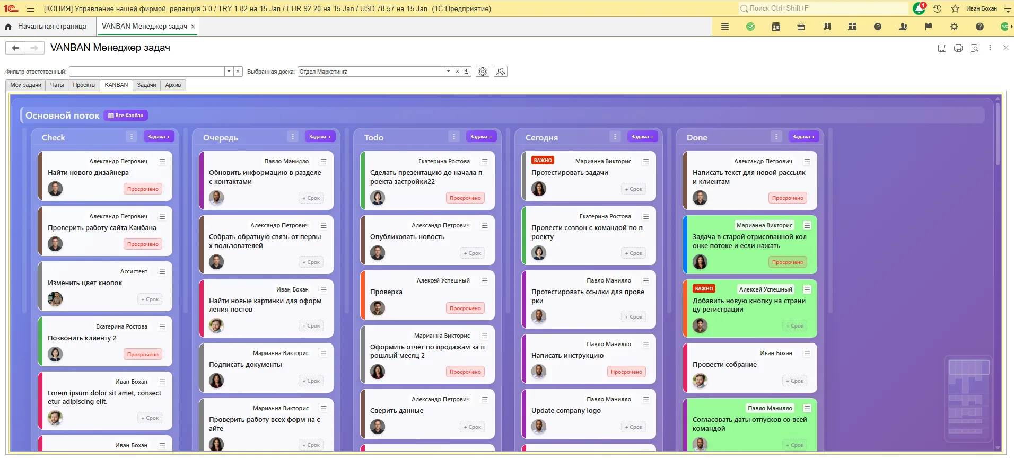Click the search field Поиск
1014x459 pixels.
click(x=823, y=8)
